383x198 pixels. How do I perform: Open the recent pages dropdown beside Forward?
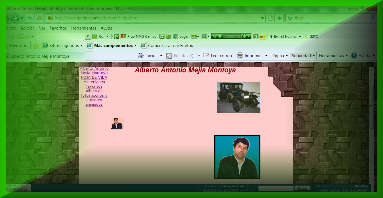[x=22, y=18]
